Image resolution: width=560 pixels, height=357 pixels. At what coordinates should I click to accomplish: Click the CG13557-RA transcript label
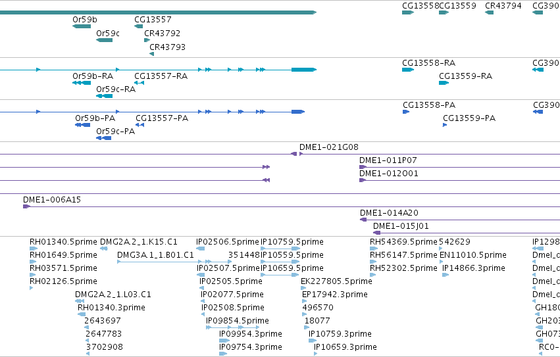(x=161, y=76)
